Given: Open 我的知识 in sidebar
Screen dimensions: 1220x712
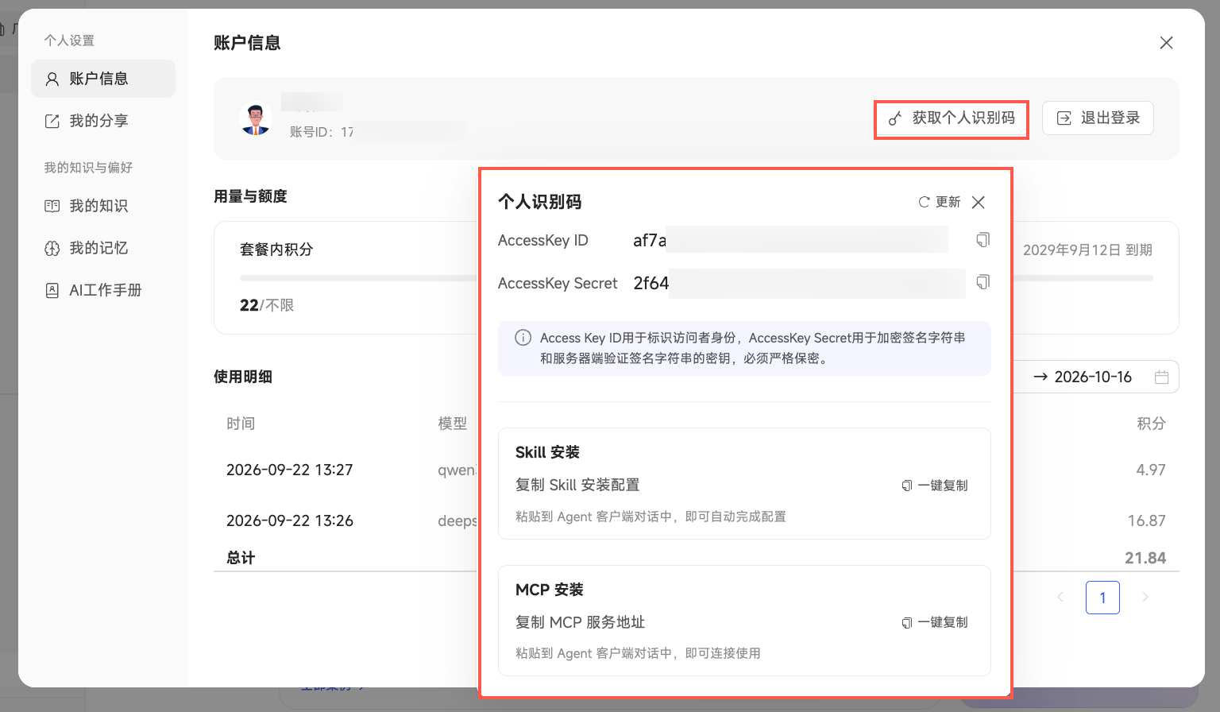Looking at the screenshot, I should 103,206.
